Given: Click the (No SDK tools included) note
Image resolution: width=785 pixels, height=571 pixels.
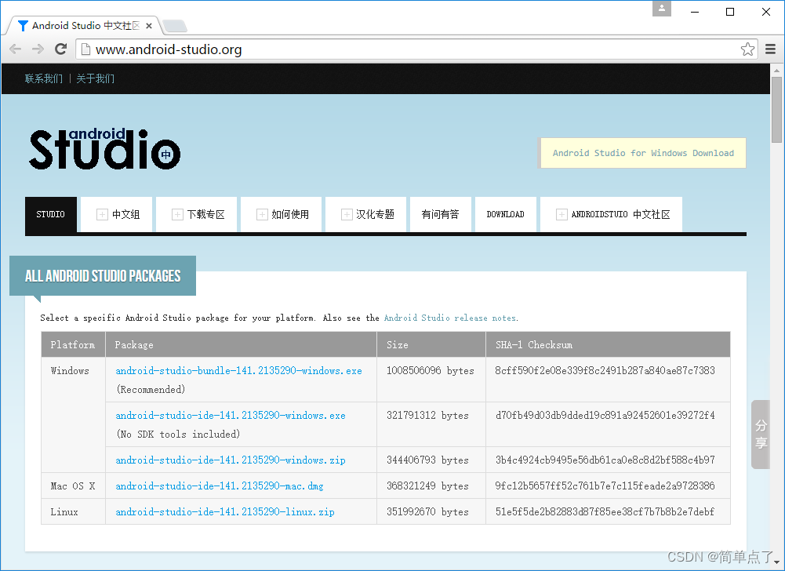Looking at the screenshot, I should tap(178, 435).
